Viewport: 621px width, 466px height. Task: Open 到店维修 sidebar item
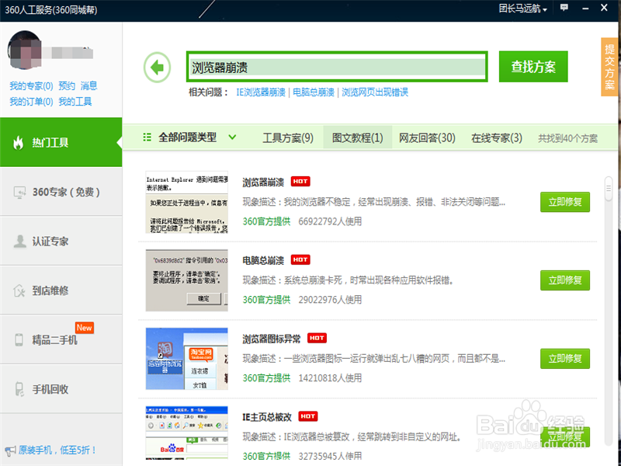[x=61, y=290]
